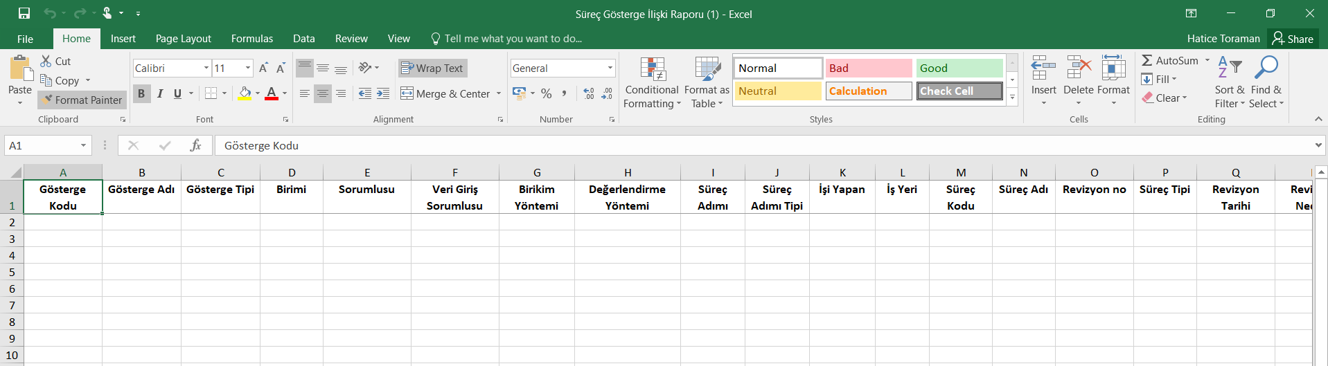Click Increase Indent icon
The image size is (1328, 366).
tap(383, 93)
